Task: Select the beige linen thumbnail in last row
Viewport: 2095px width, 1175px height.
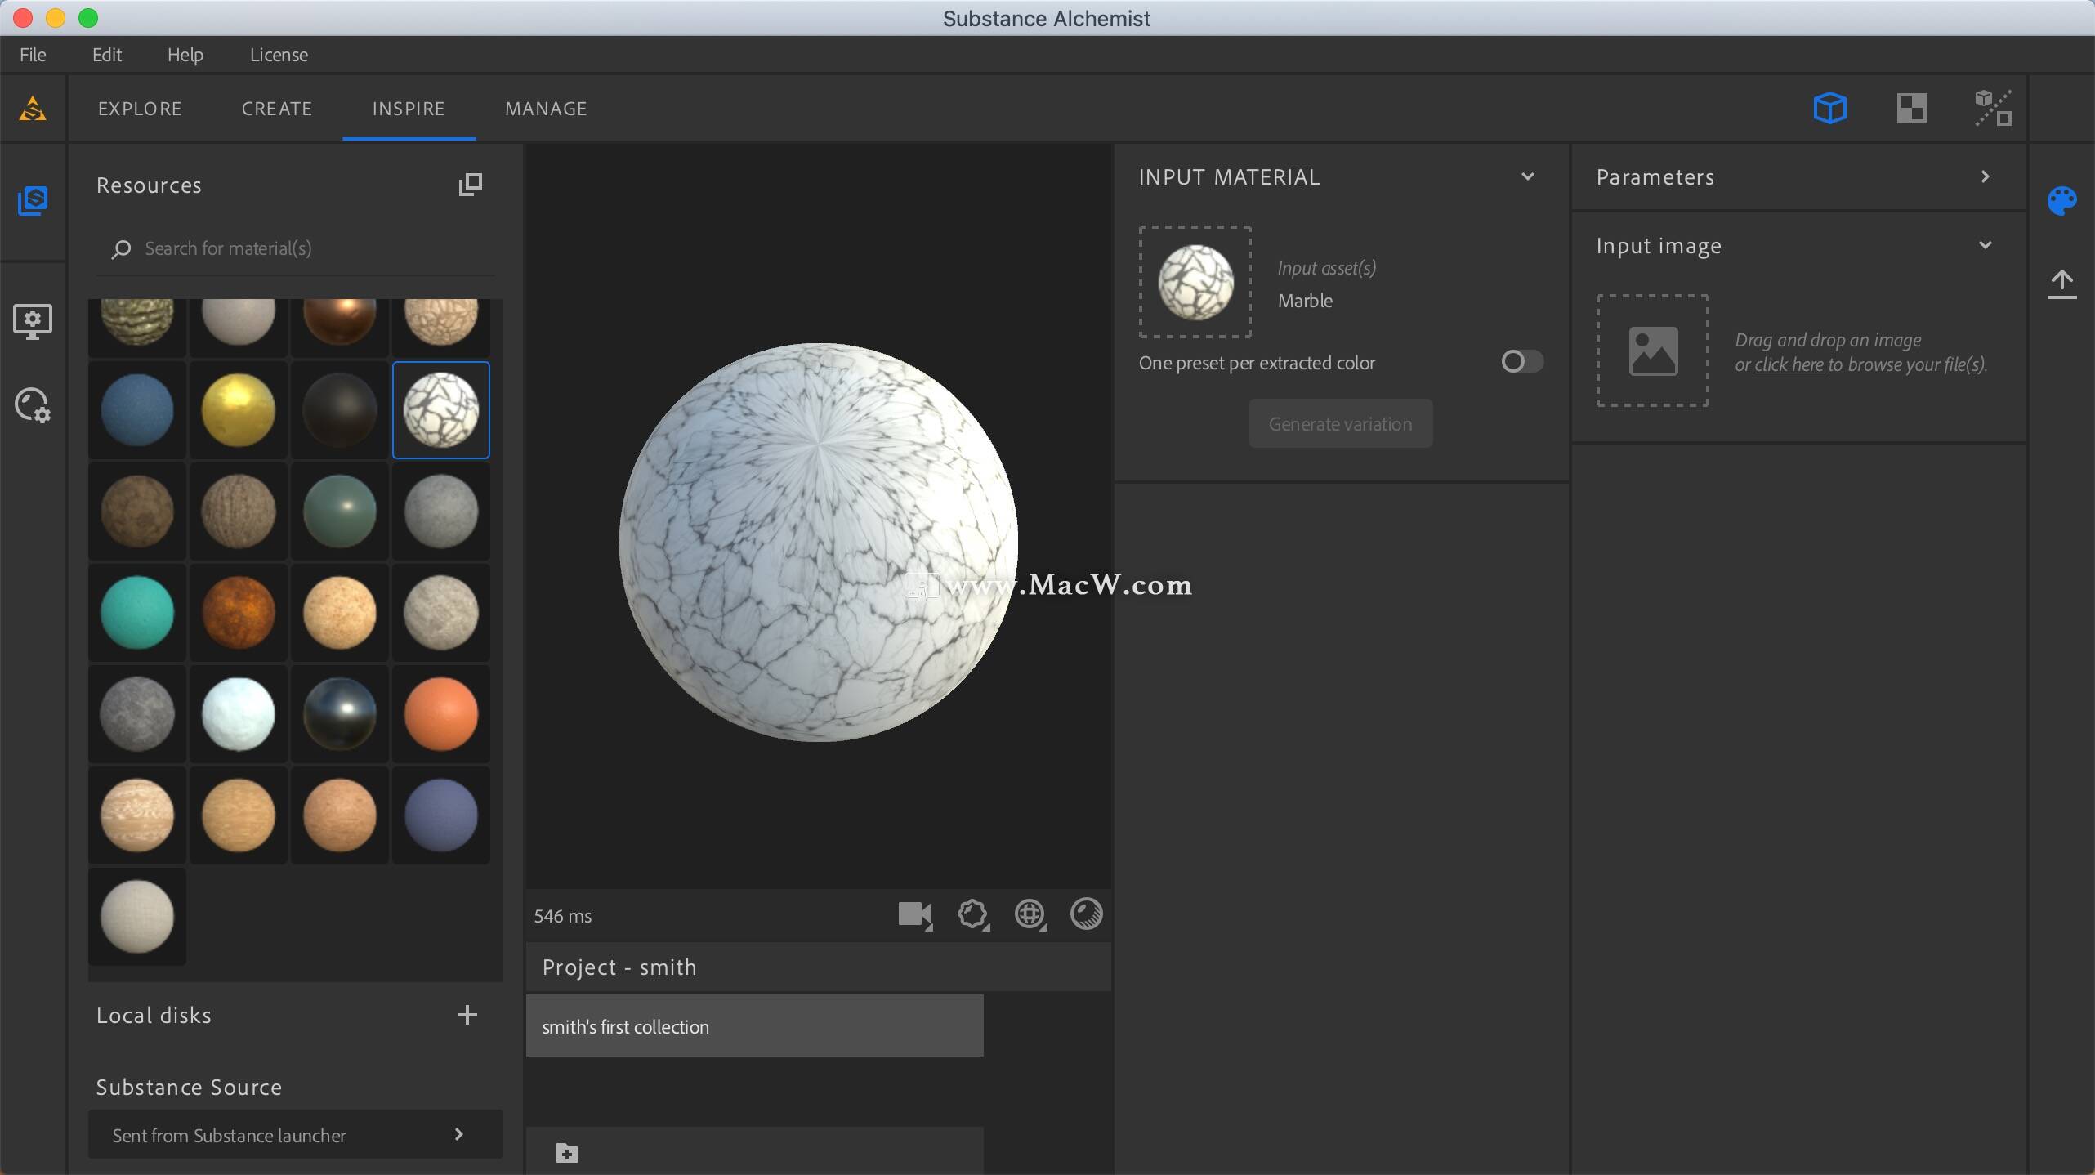Action: (x=137, y=917)
